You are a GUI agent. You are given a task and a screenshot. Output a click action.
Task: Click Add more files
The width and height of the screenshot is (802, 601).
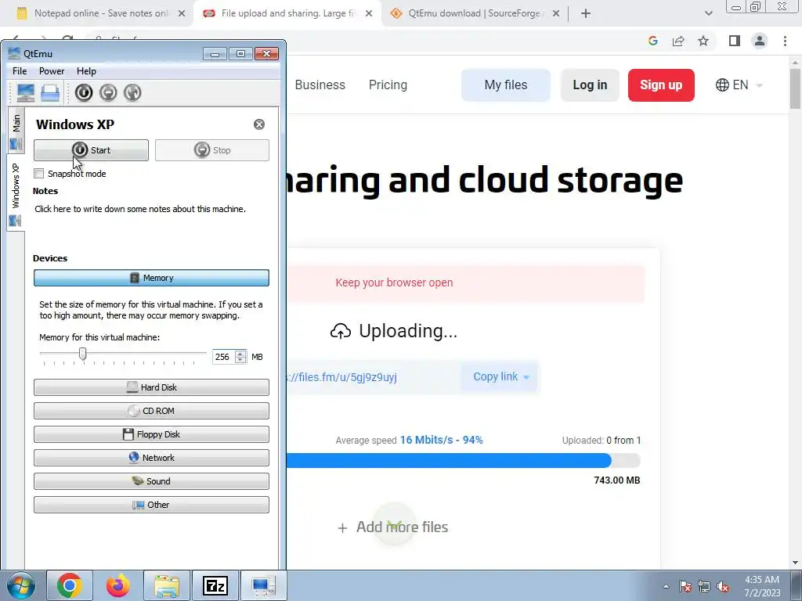click(x=392, y=527)
